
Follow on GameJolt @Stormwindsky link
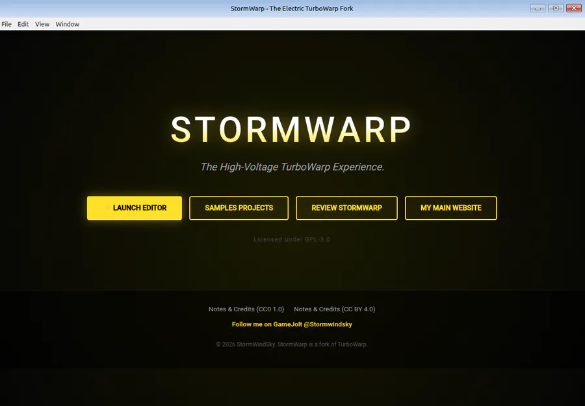[x=292, y=324]
